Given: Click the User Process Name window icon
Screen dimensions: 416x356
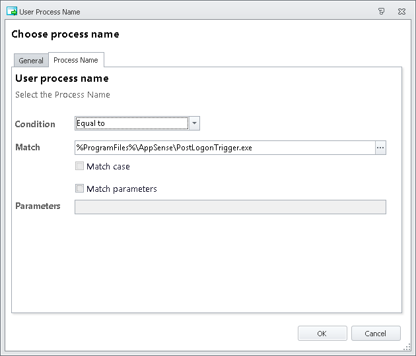Looking at the screenshot, I should (x=11, y=11).
